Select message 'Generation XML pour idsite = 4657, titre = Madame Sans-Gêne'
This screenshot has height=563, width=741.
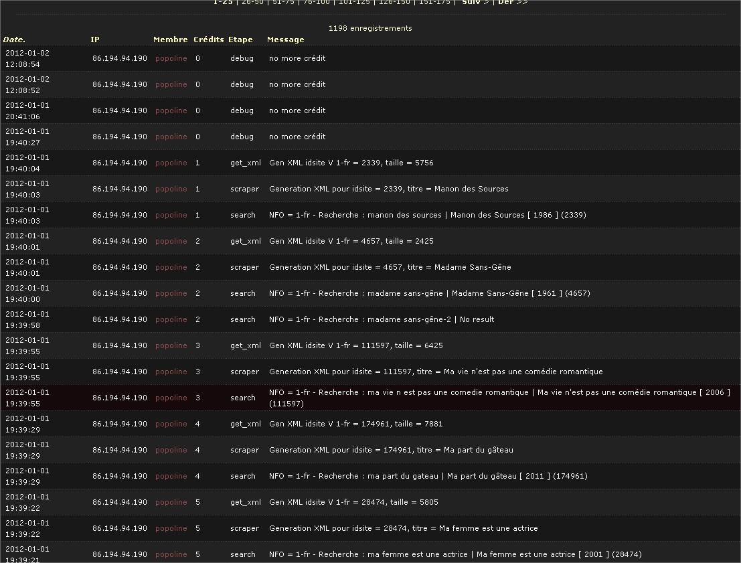(x=390, y=267)
